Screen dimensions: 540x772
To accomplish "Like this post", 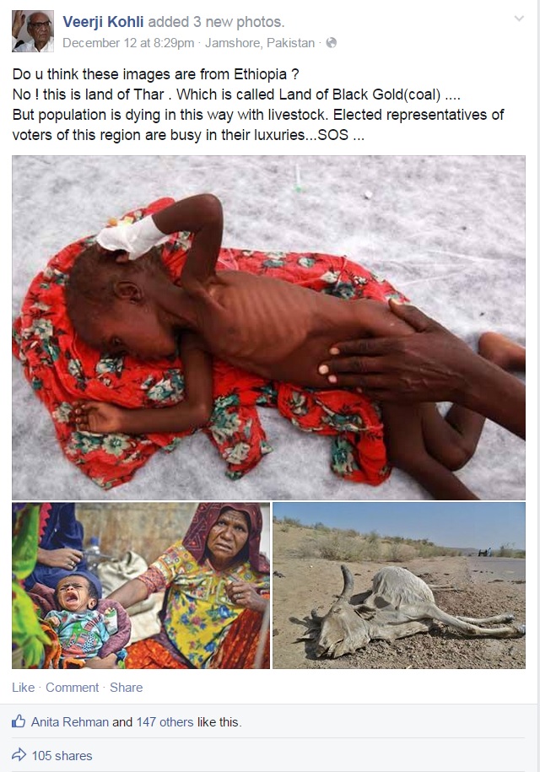I will point(23,688).
